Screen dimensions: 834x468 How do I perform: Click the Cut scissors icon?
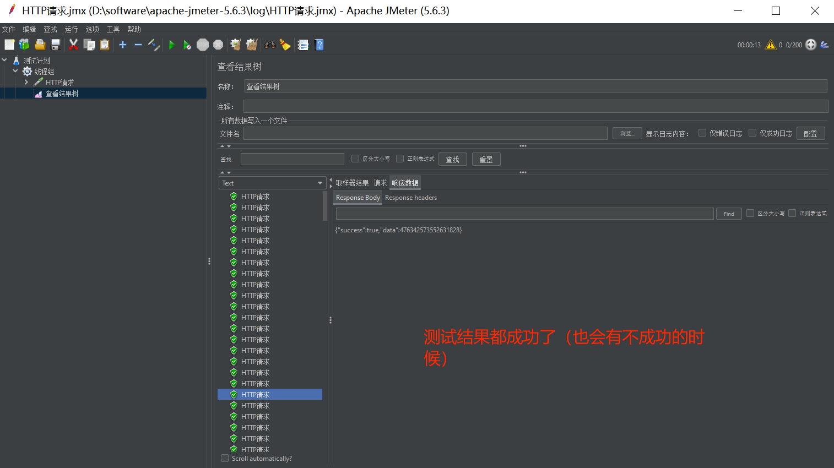(73, 45)
